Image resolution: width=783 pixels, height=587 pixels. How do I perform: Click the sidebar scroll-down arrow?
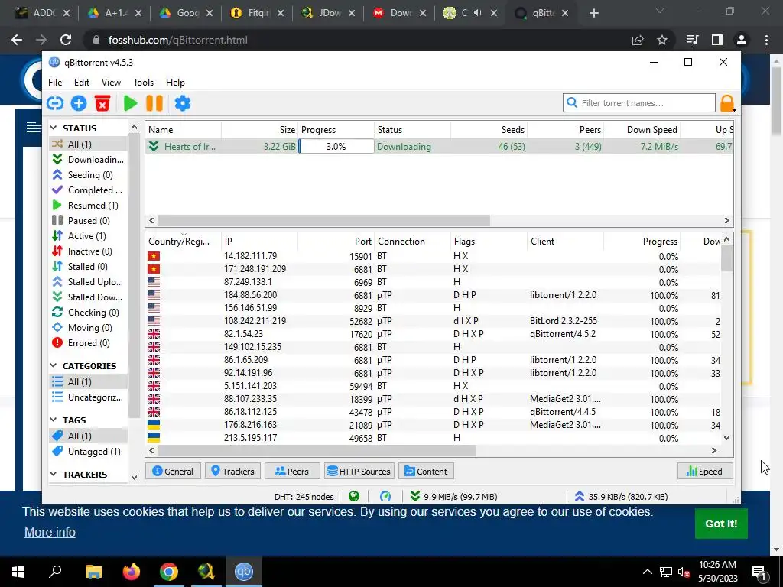click(x=134, y=477)
